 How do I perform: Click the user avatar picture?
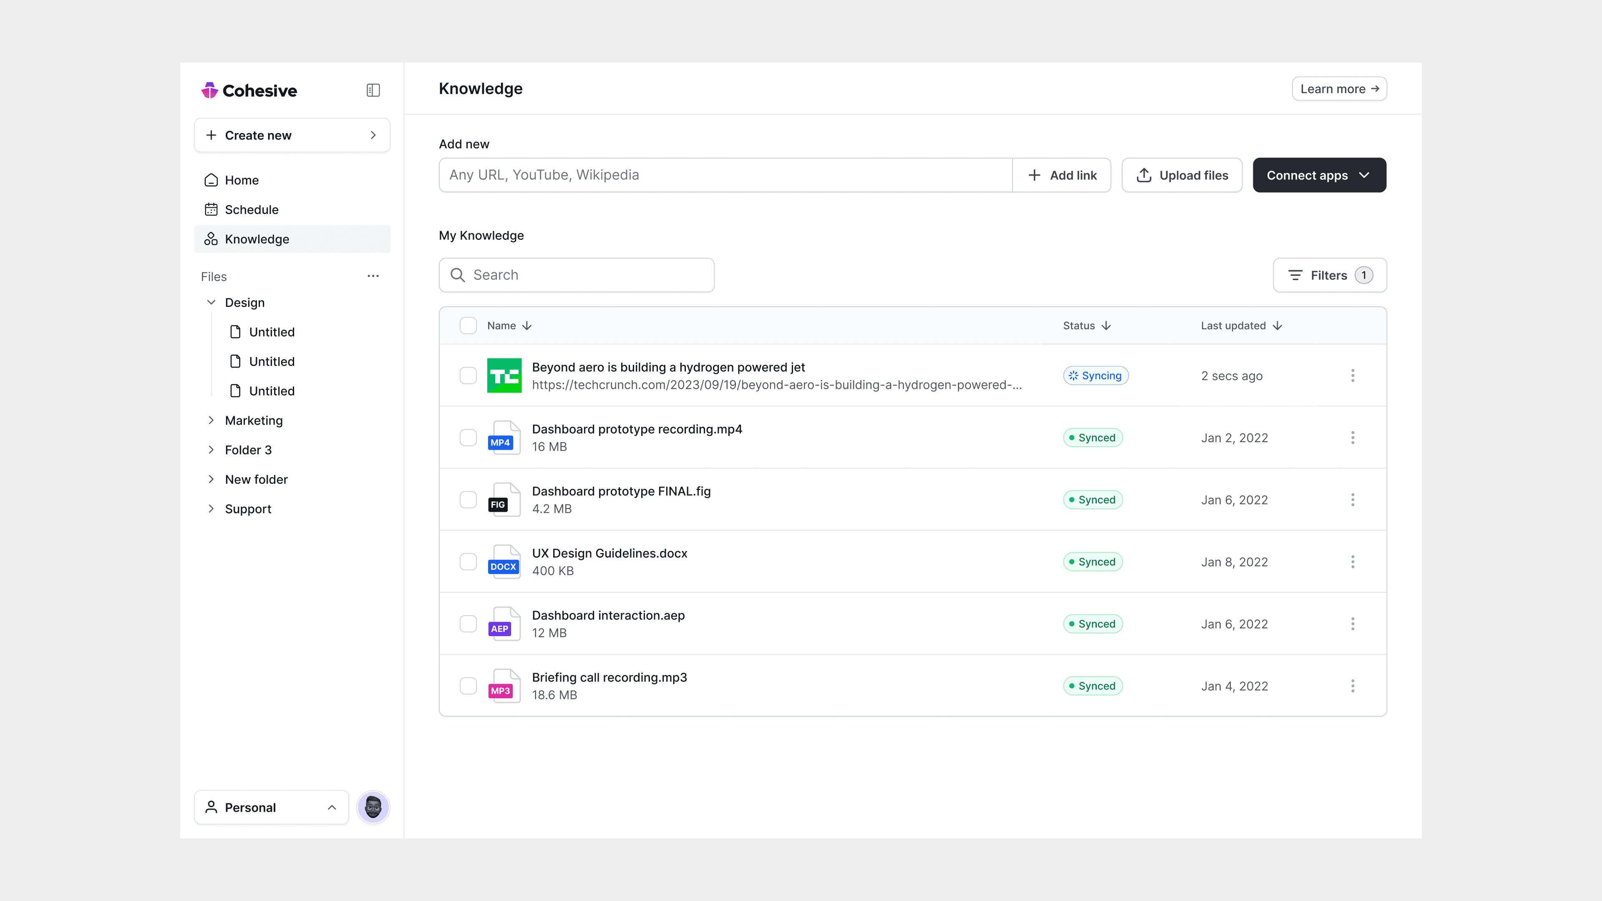pos(373,807)
